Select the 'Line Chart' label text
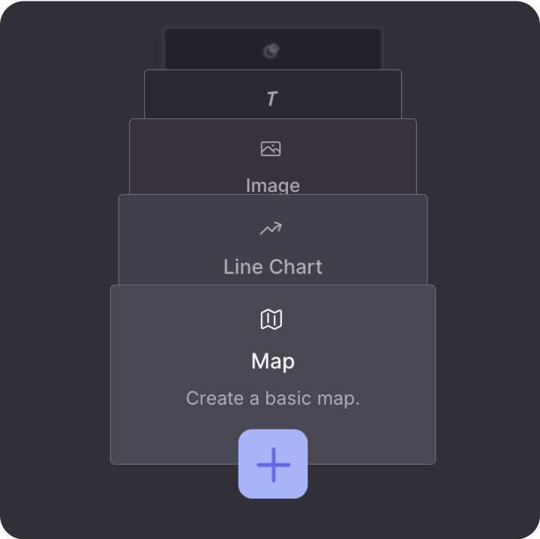The image size is (540, 539). [x=273, y=266]
